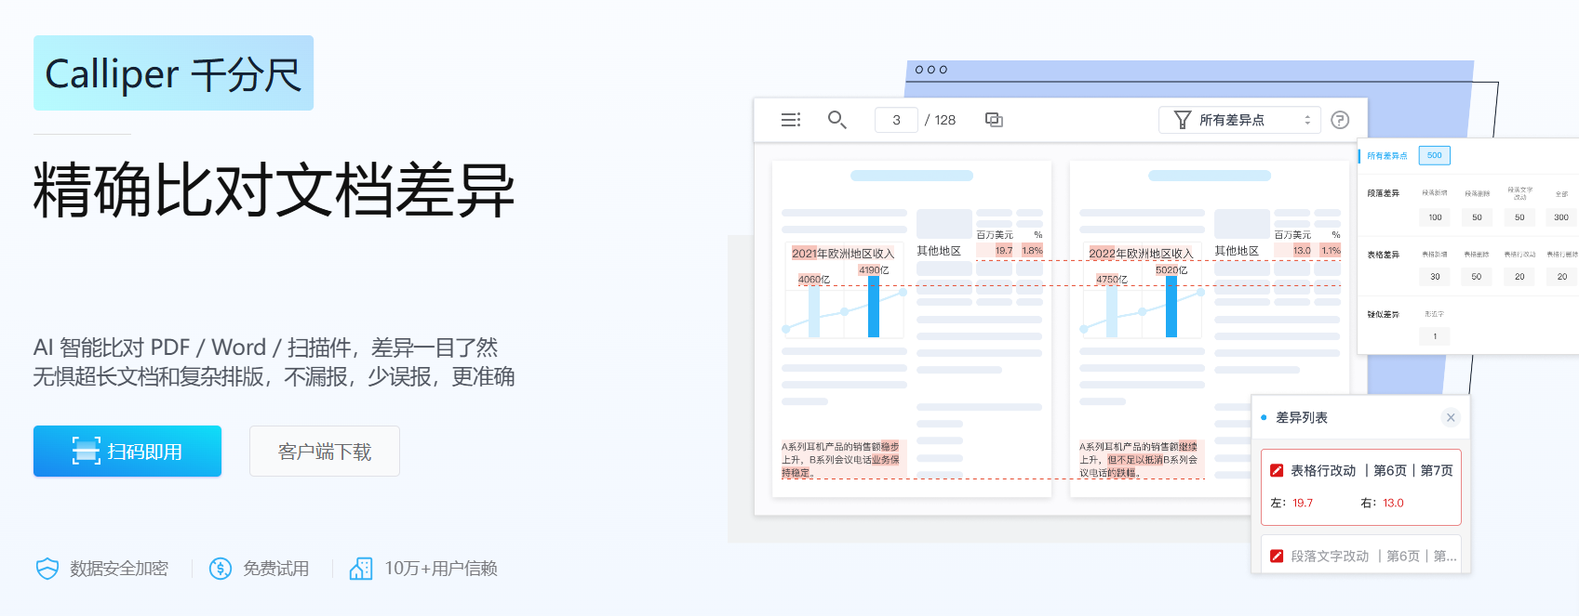This screenshot has height=616, width=1579.
Task: Click the 表格差异 row label
Action: [1383, 255]
